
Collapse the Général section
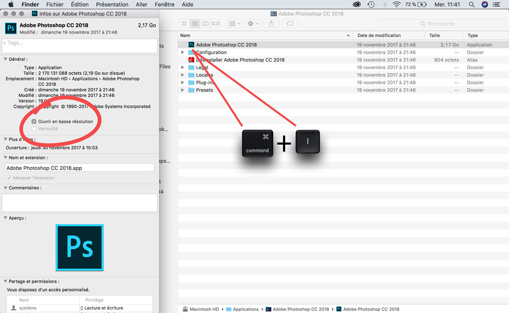(5, 59)
